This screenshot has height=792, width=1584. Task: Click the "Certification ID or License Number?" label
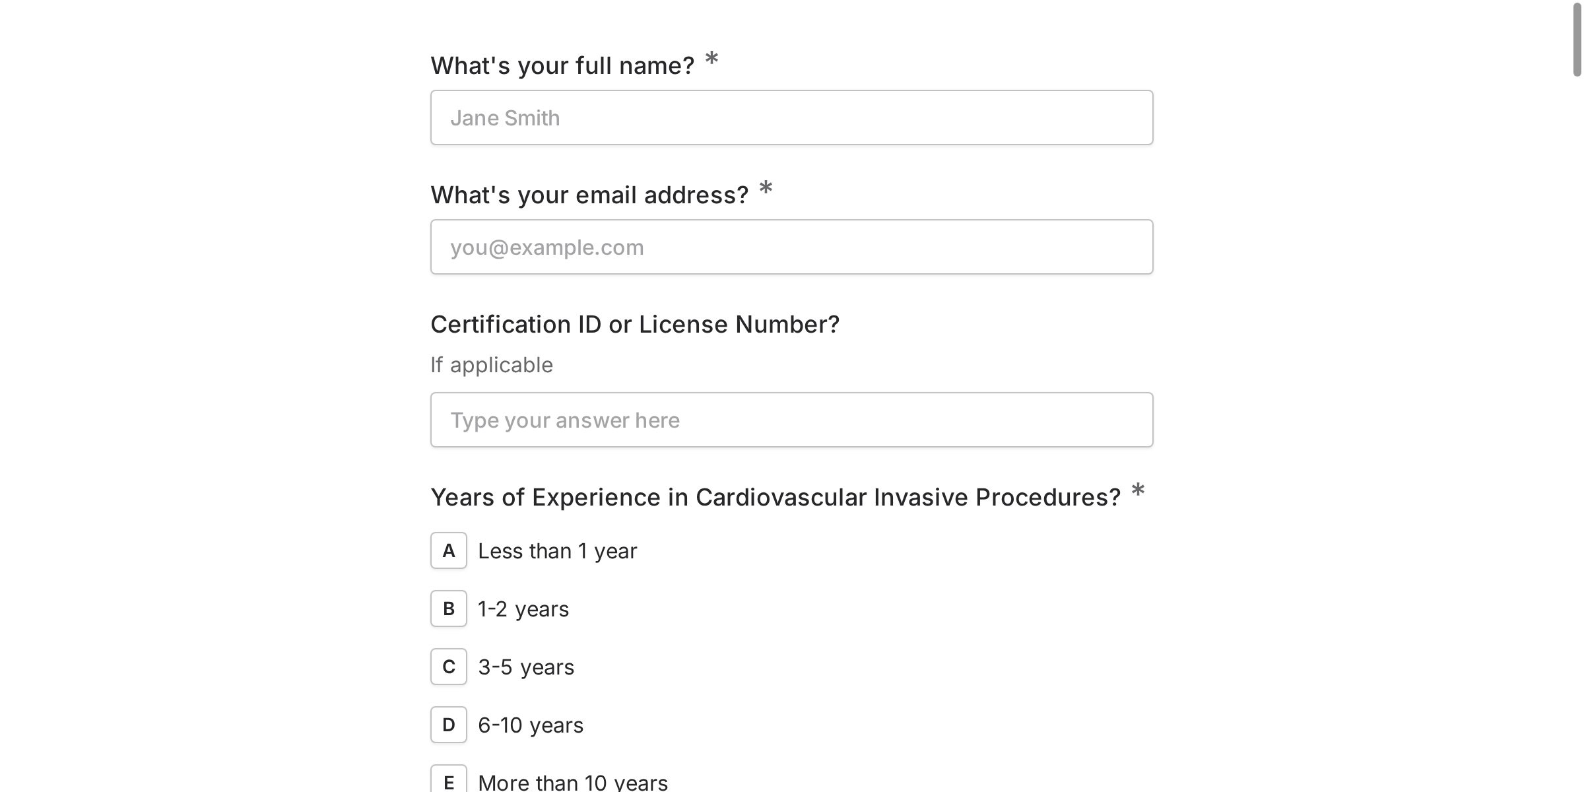point(635,324)
